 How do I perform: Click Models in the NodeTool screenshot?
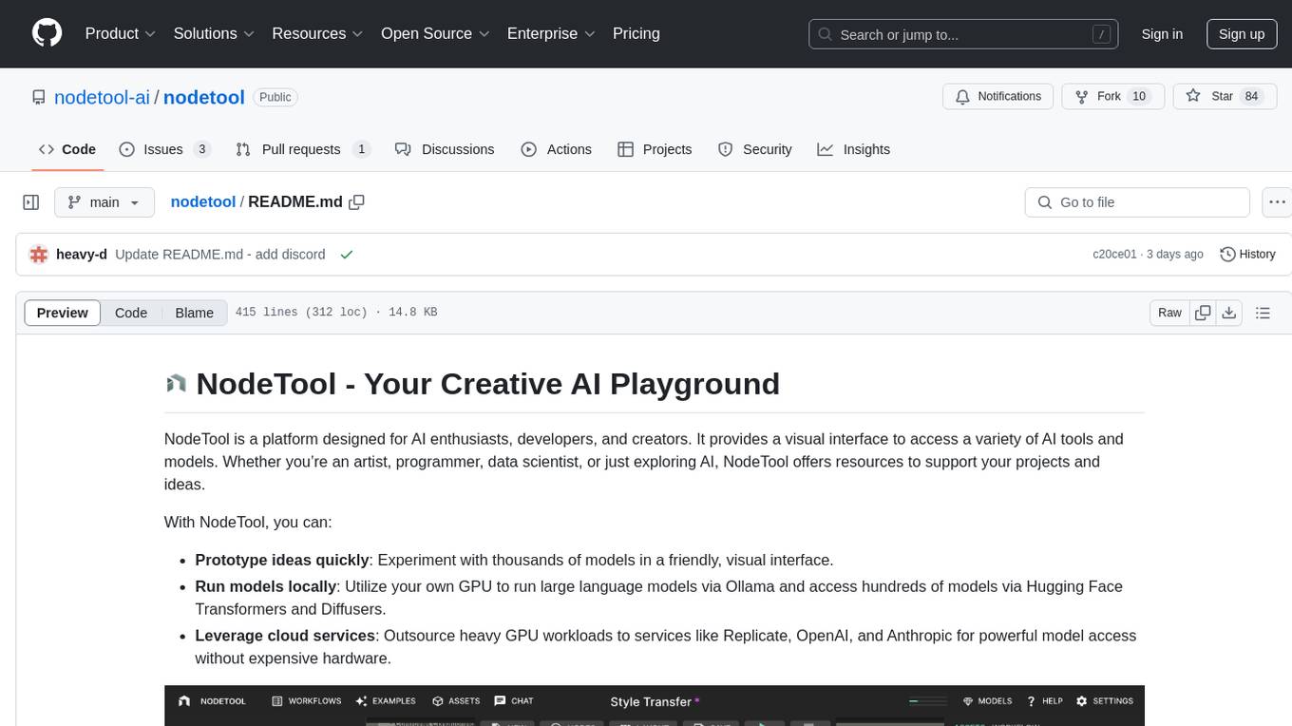[987, 701]
